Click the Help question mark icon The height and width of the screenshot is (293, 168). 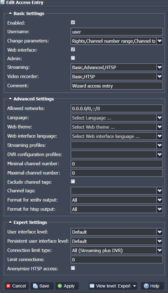tap(146, 286)
